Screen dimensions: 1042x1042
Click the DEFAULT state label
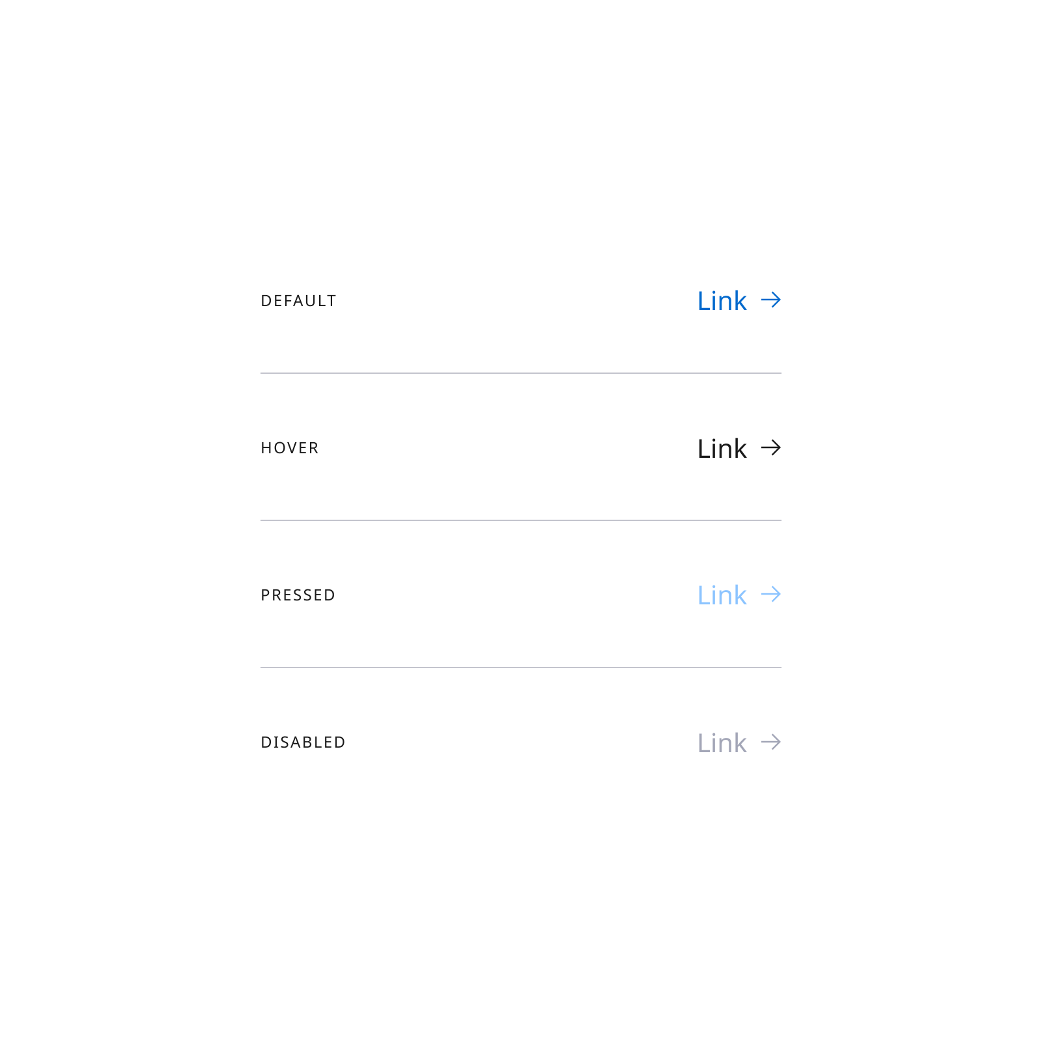coord(298,300)
